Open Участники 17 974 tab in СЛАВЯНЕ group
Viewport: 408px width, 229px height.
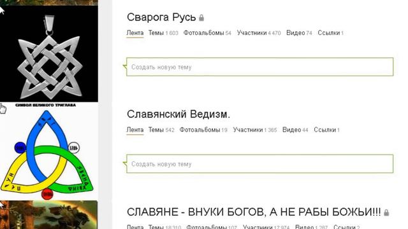click(x=266, y=227)
